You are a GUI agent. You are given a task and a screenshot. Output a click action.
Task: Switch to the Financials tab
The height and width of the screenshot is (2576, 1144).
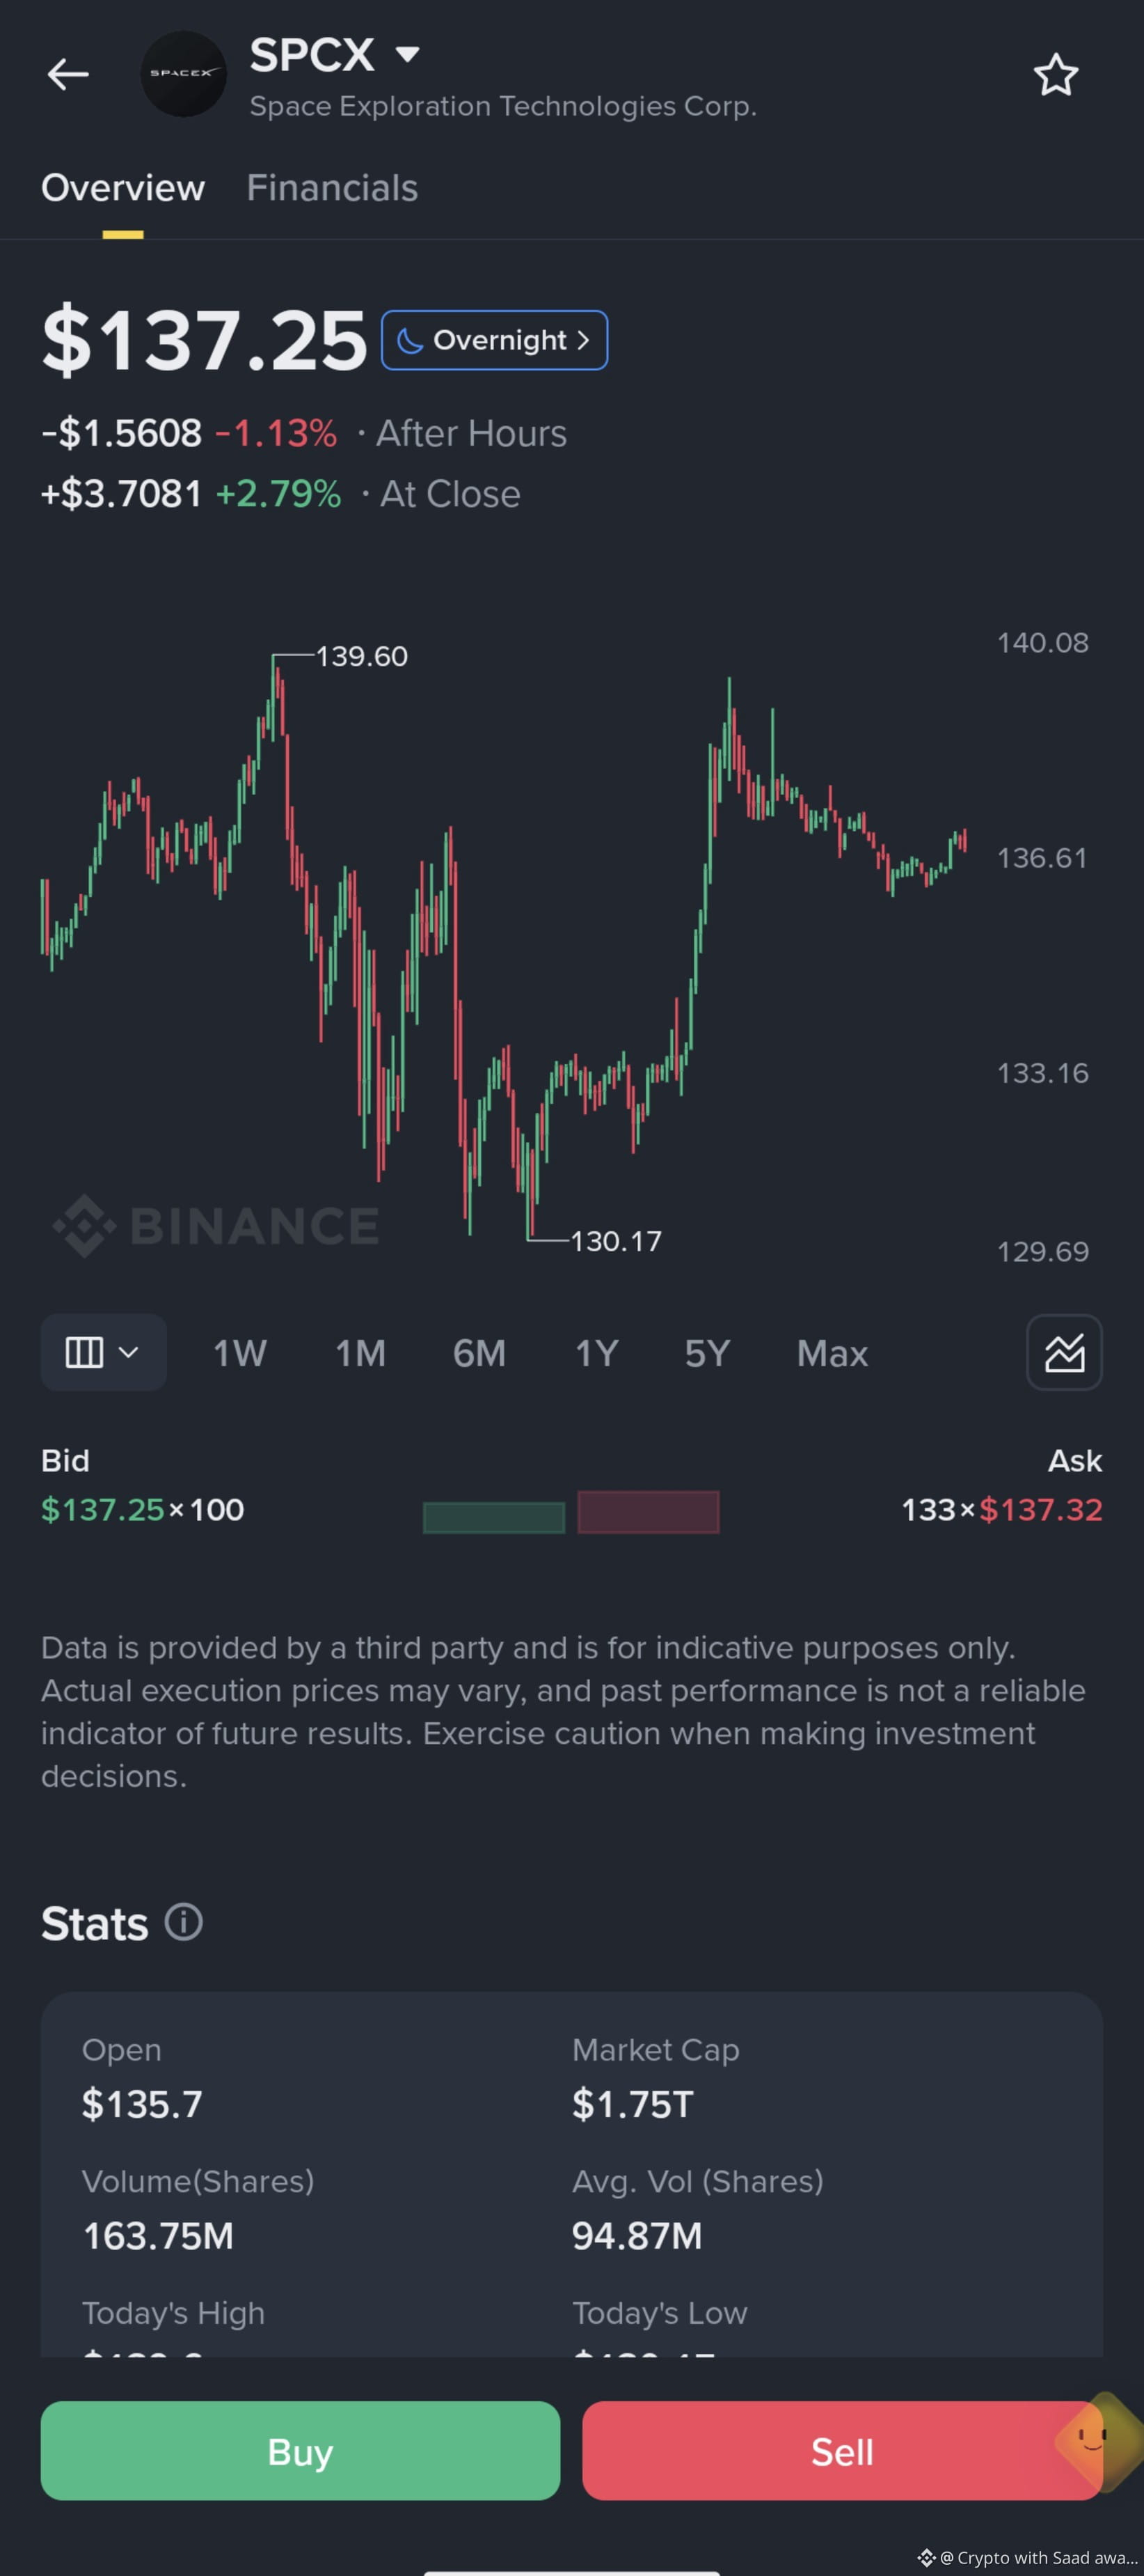pos(332,188)
